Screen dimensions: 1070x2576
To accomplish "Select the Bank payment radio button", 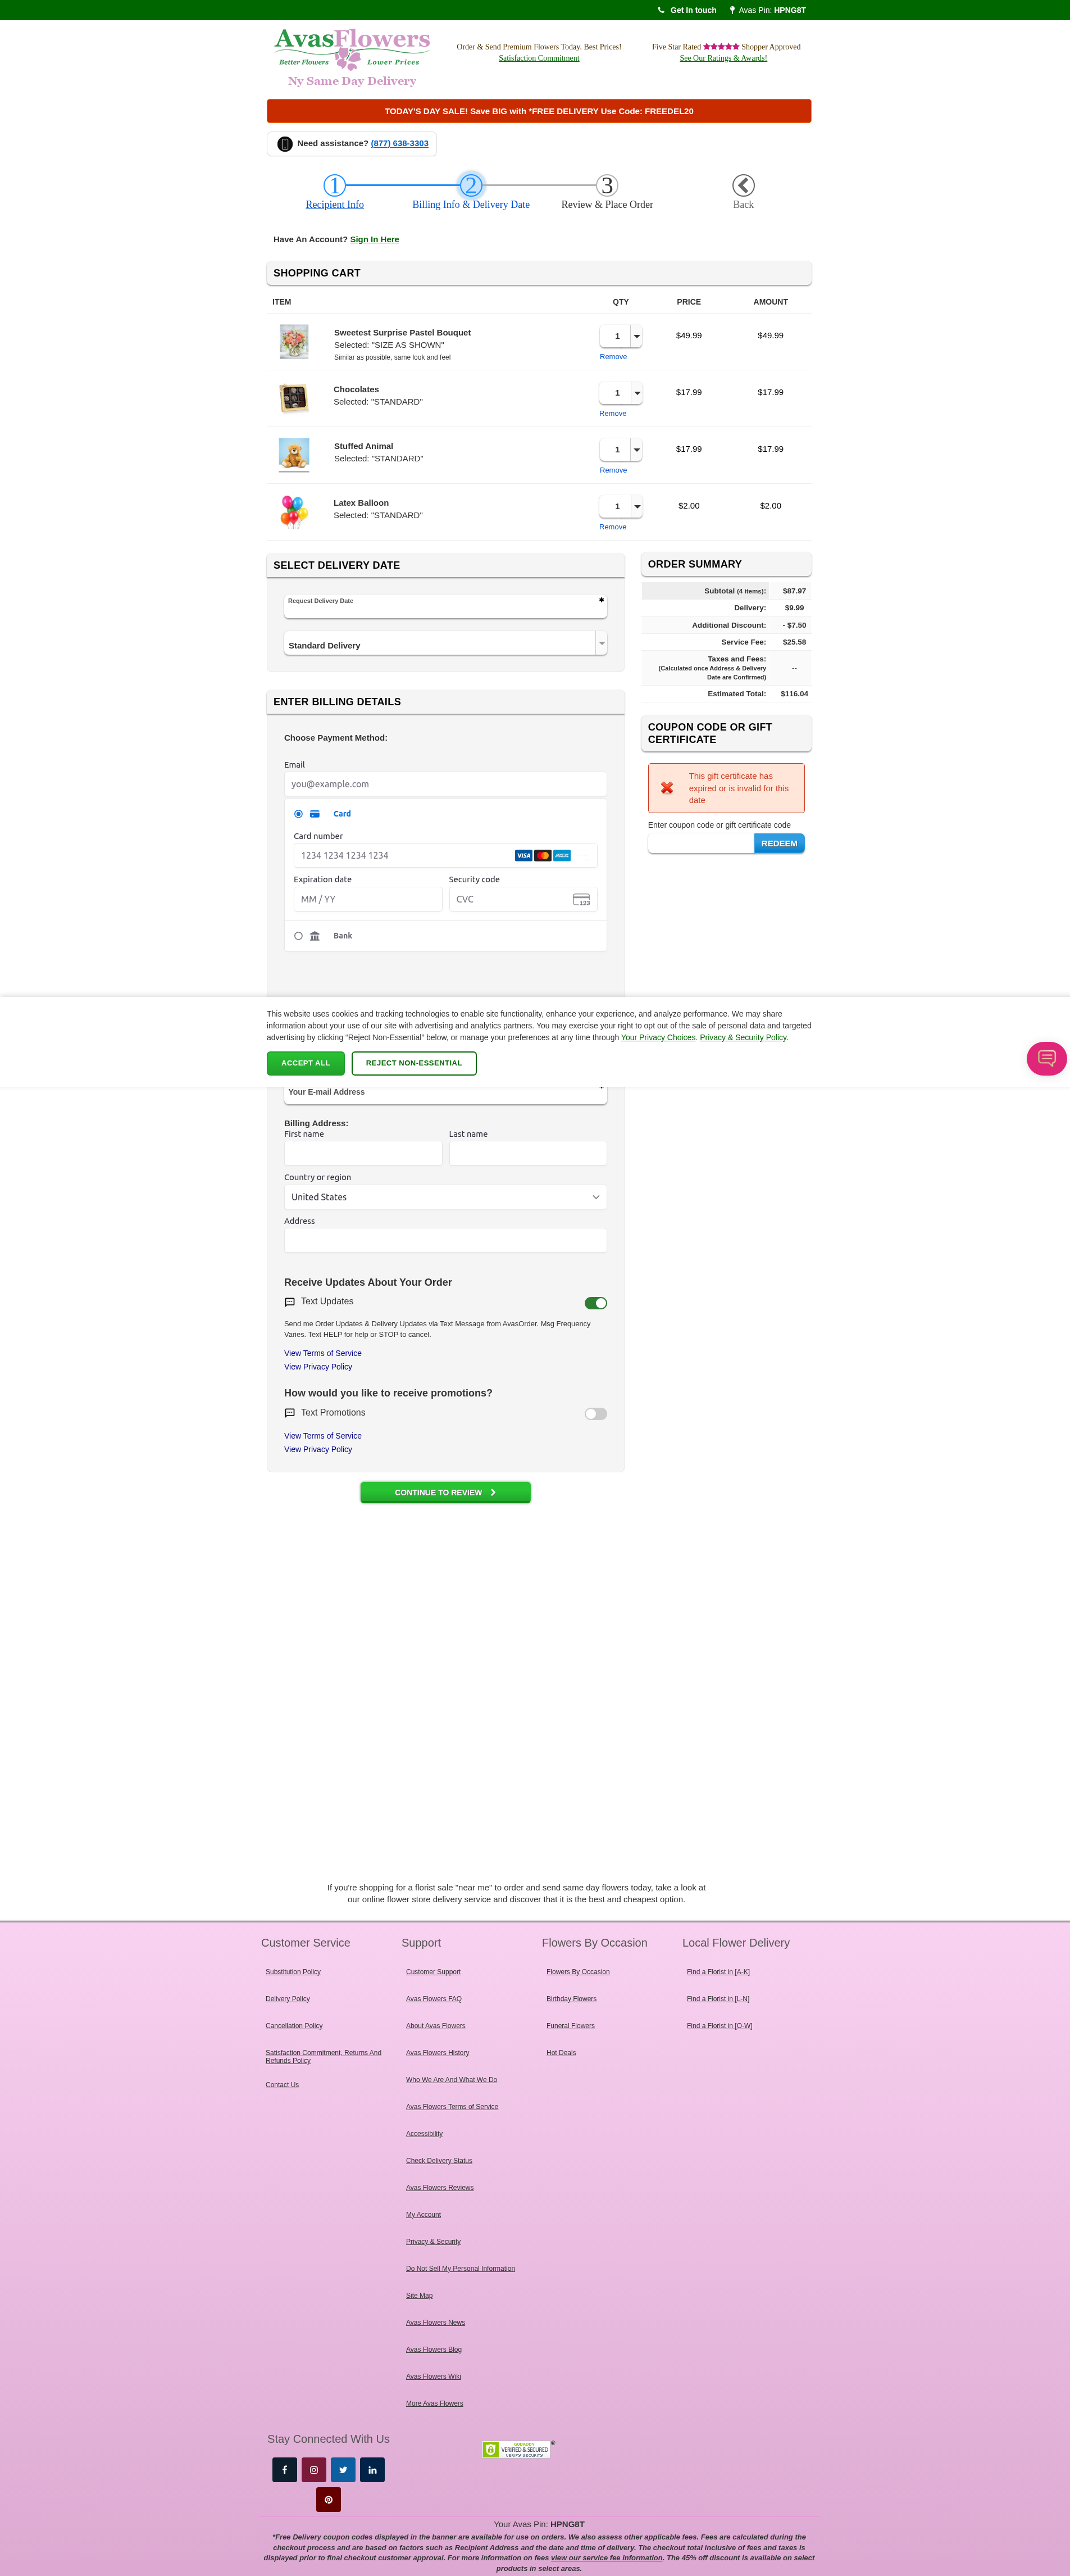I will coord(298,936).
